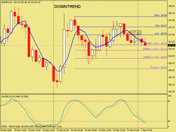This screenshot has width=176, height=132.
Task: Click the 28 Mar 2008 time axis label
Action: [x=6, y=130]
